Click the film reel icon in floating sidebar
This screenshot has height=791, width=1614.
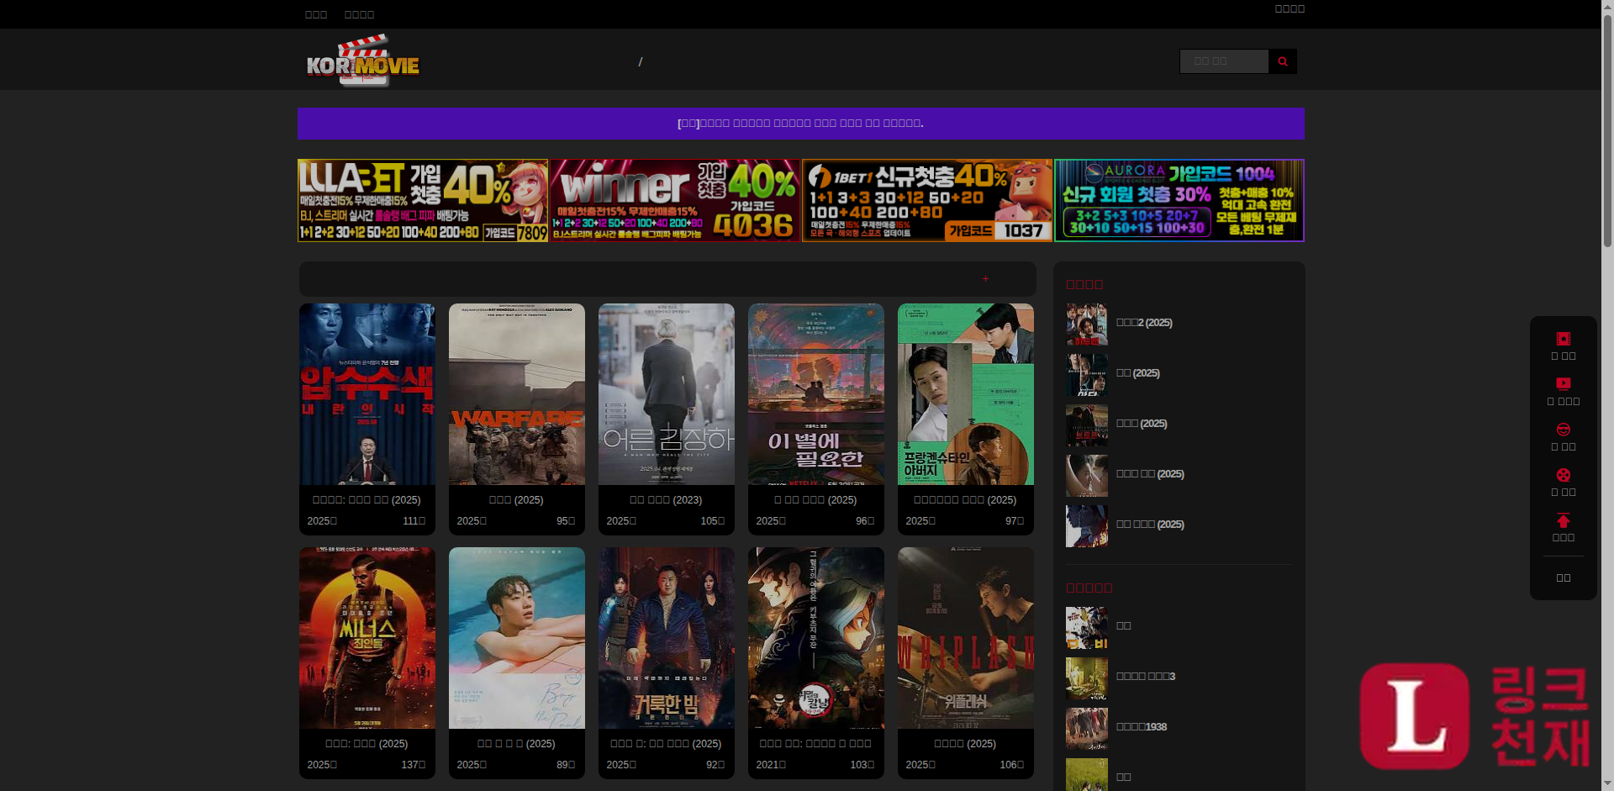tap(1564, 475)
